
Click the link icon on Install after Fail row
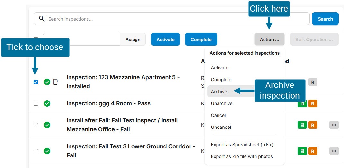(x=334, y=125)
